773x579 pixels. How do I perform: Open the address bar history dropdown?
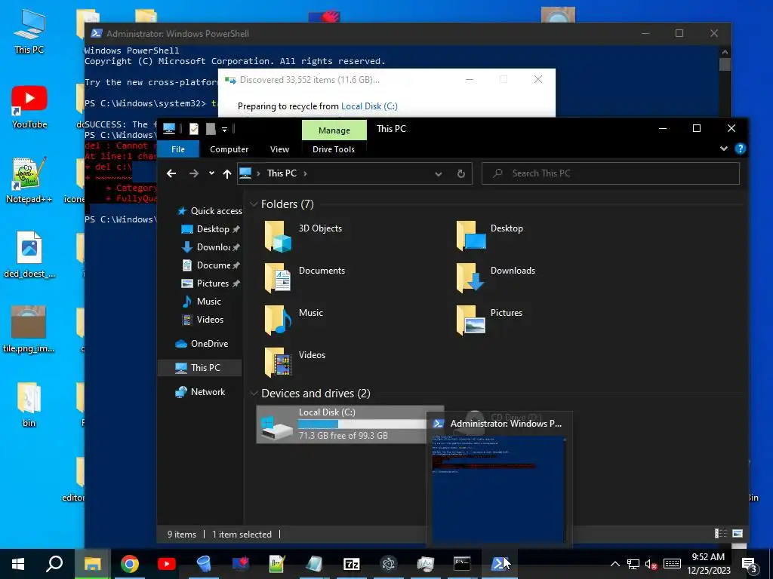(x=439, y=173)
